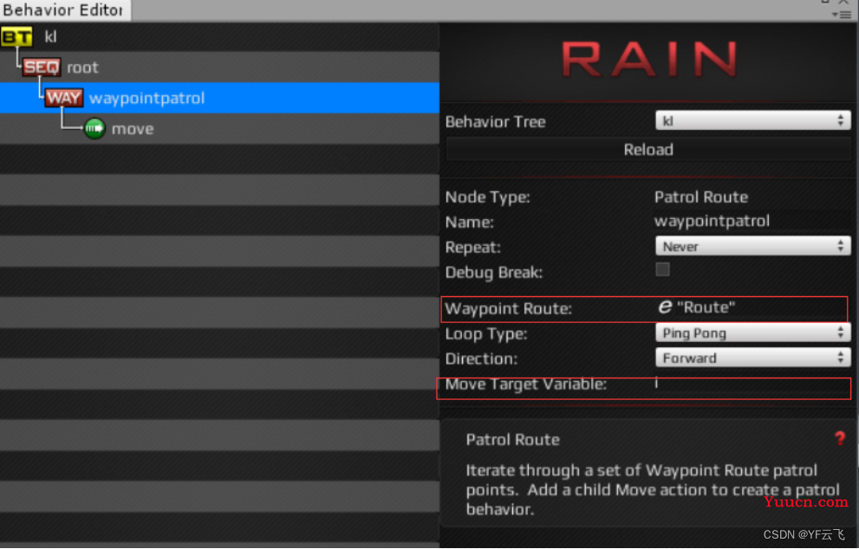Click the Move Target Variable input field
859x549 pixels.
coord(752,384)
